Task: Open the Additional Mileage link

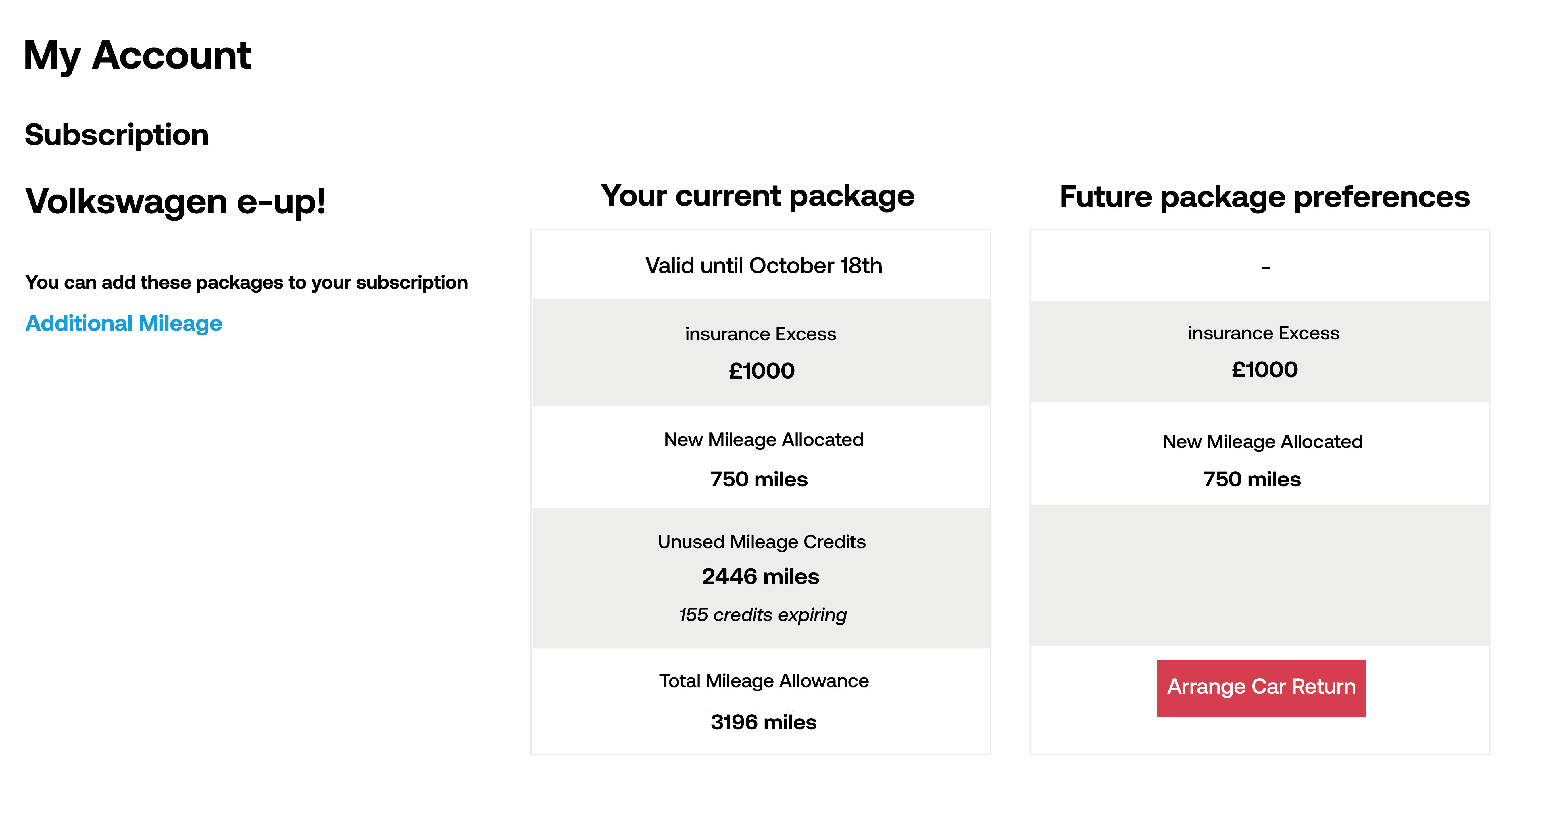Action: 124,323
